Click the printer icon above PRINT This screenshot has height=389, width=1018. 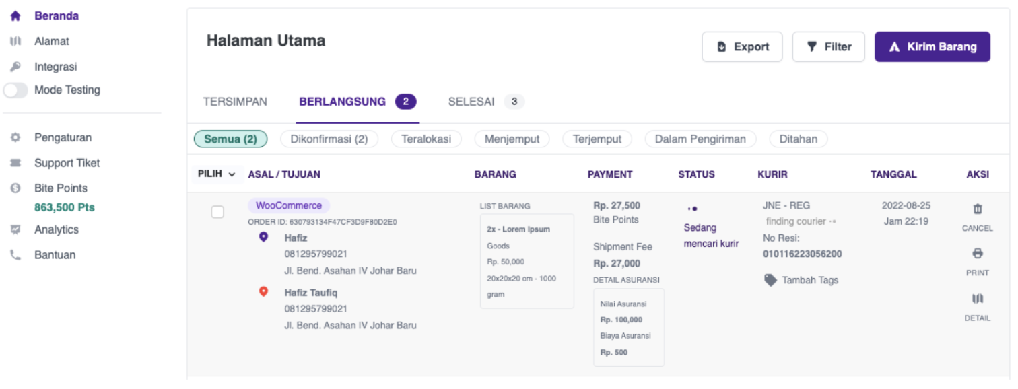978,254
